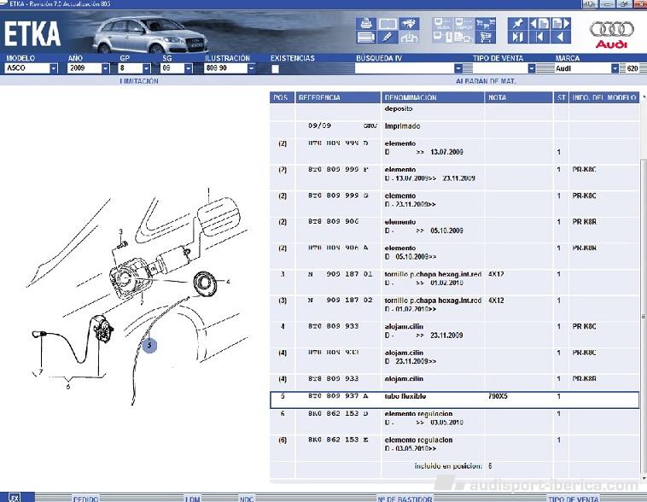Image resolution: width=647 pixels, height=502 pixels.
Task: Click LDM in the bottom bar
Action: [192, 499]
